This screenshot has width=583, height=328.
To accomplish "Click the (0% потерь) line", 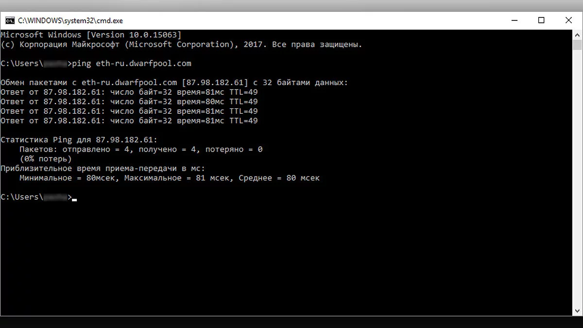I will (46, 159).
